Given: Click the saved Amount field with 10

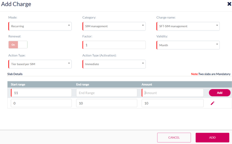Looking at the screenshot, I should click(173, 103).
